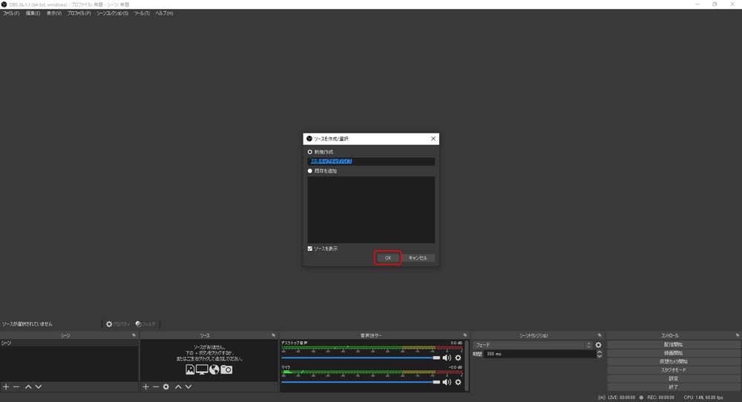The image size is (742, 402).
Task: Click the OBS logo in title bar
Action: [4, 4]
